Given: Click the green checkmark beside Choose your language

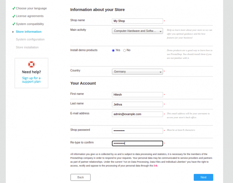Looking at the screenshot, I should (14, 8).
